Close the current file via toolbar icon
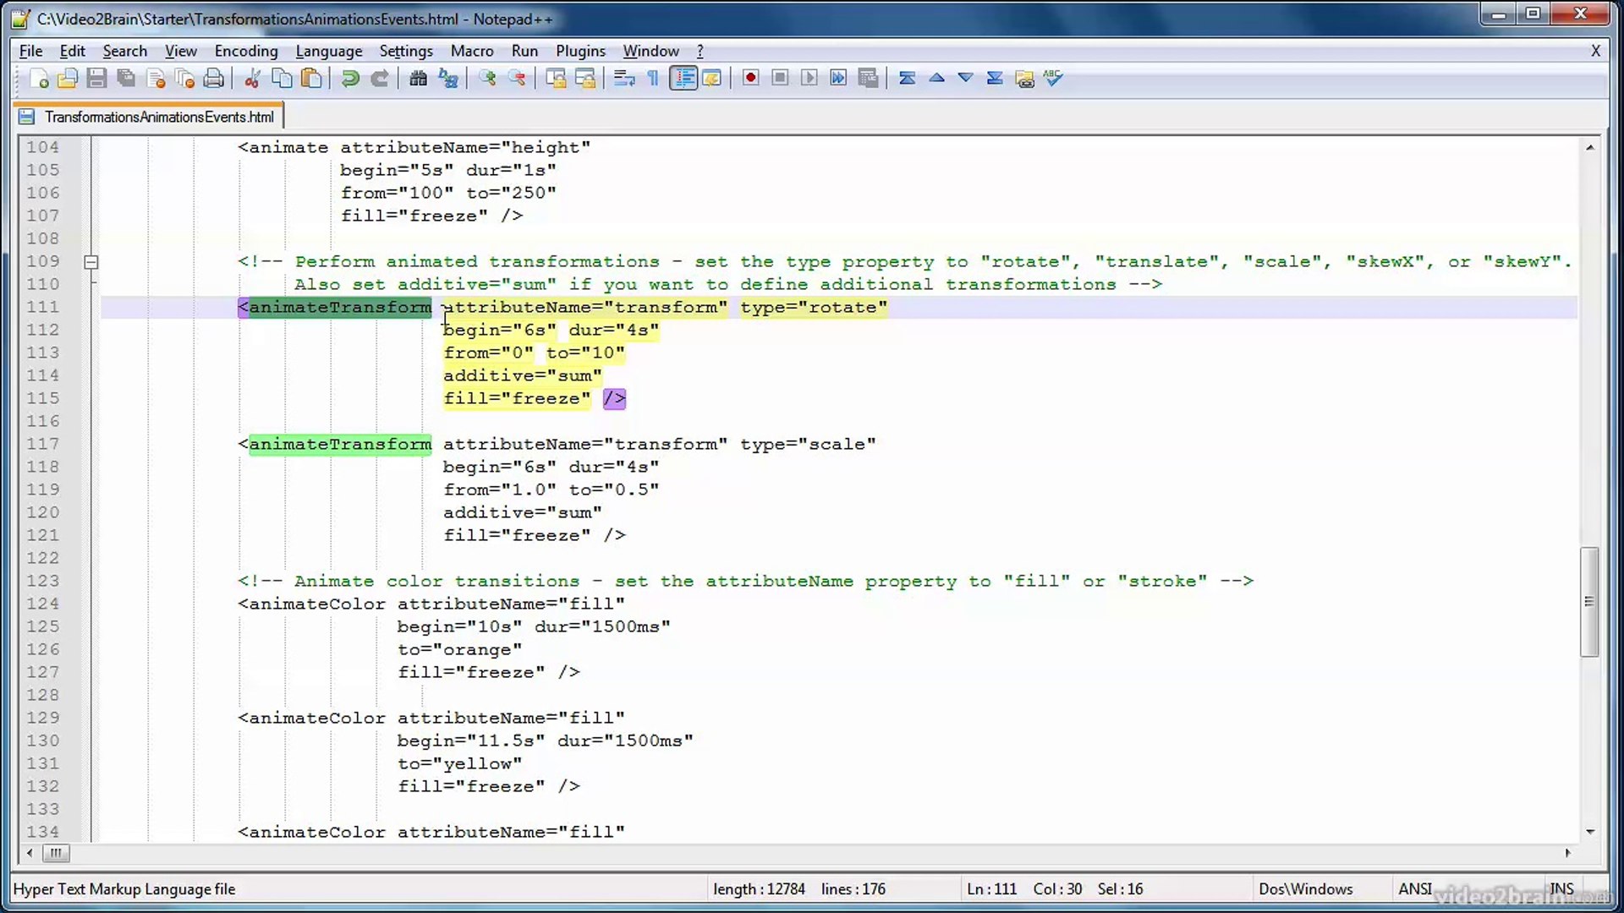Screen dimensions: 1624x913 point(156,79)
